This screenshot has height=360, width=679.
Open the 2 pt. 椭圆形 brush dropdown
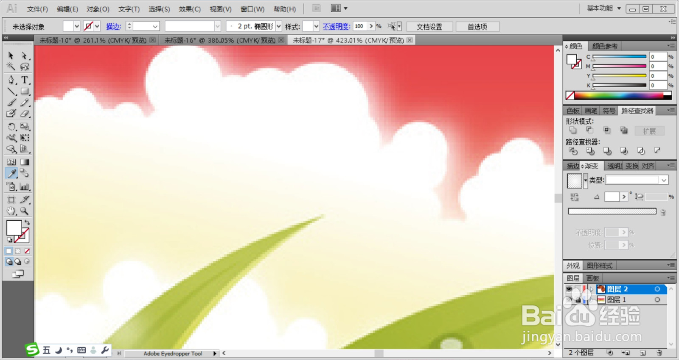[279, 26]
